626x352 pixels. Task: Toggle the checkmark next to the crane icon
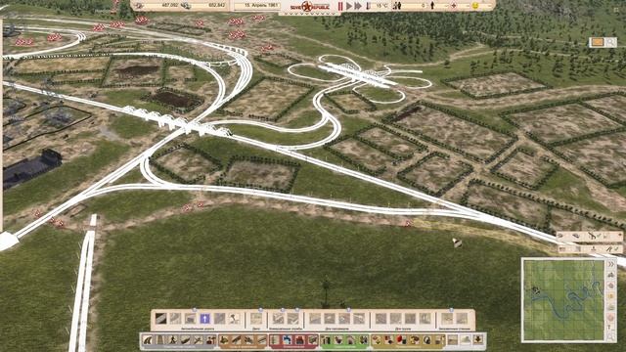coord(599,235)
